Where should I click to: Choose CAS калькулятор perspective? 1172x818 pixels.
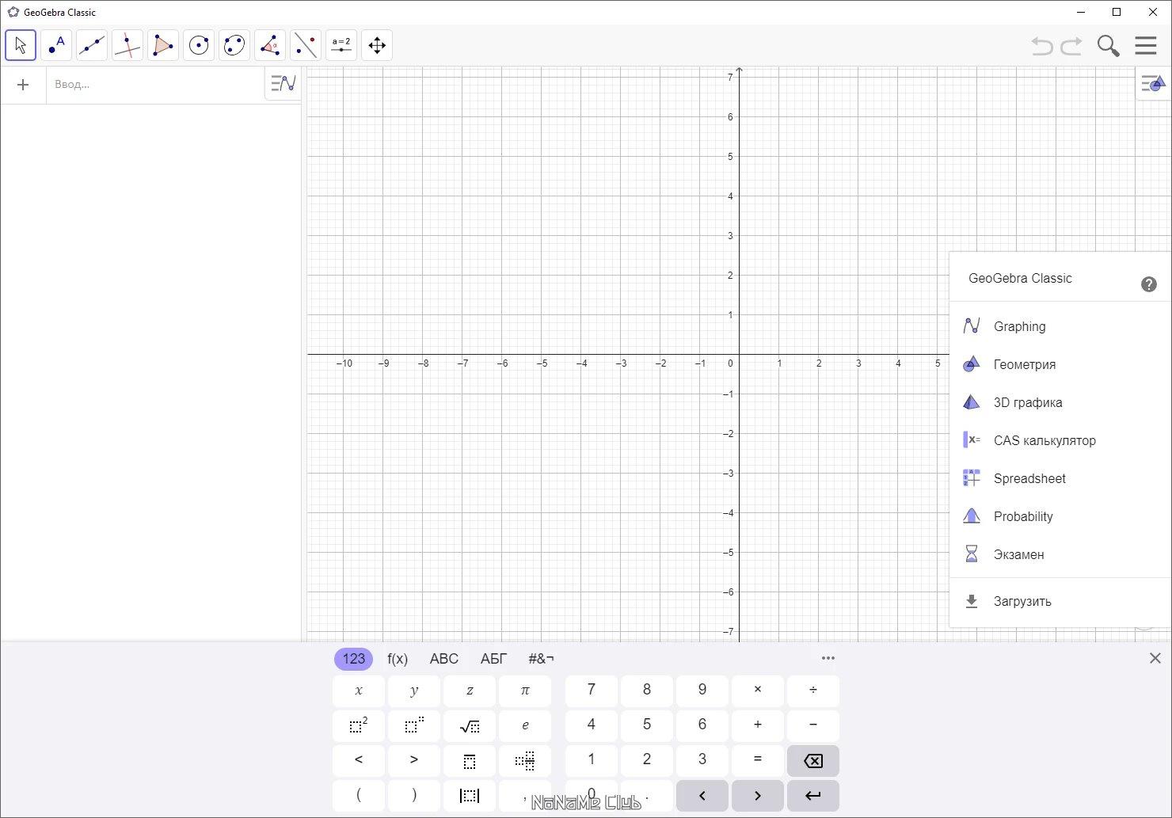[x=1060, y=440]
